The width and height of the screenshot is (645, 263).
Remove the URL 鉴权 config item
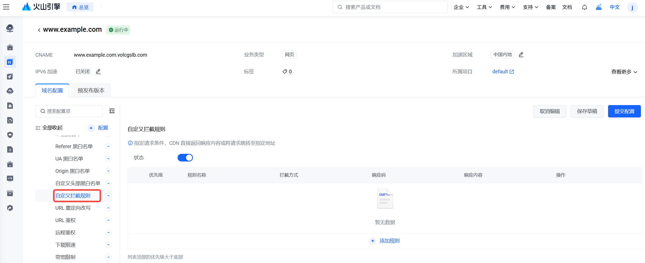click(x=108, y=220)
